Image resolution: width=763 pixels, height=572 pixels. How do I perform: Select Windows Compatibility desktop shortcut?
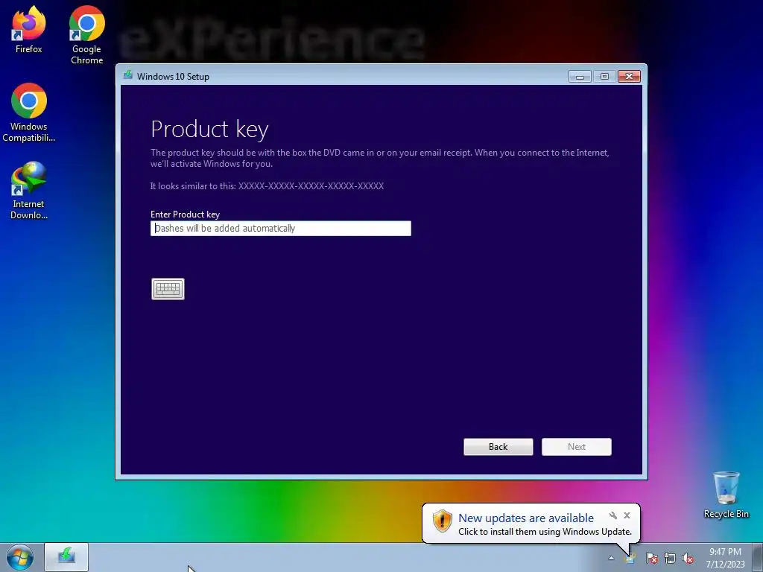point(29,113)
